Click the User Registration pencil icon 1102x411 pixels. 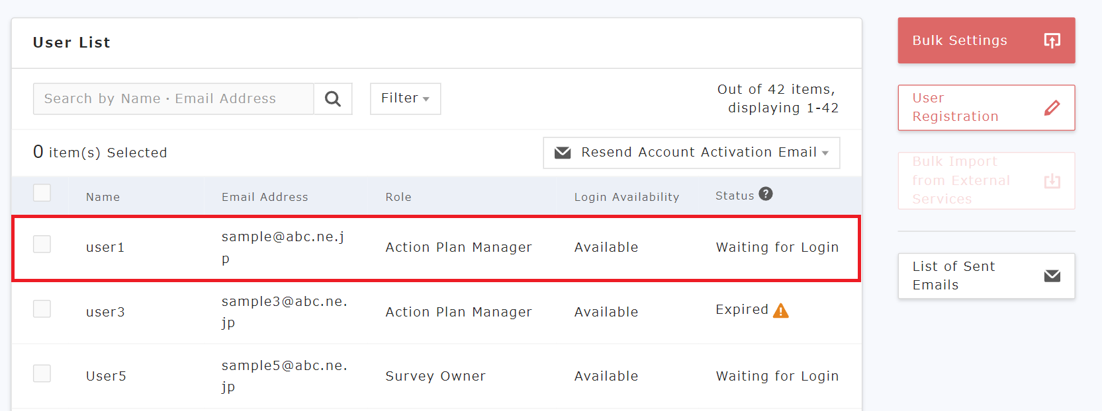point(1052,108)
